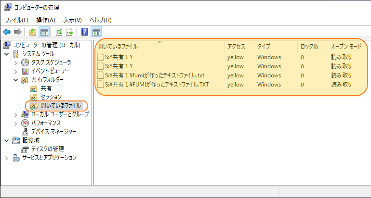Sort by 開いているファイル column header

coord(159,46)
